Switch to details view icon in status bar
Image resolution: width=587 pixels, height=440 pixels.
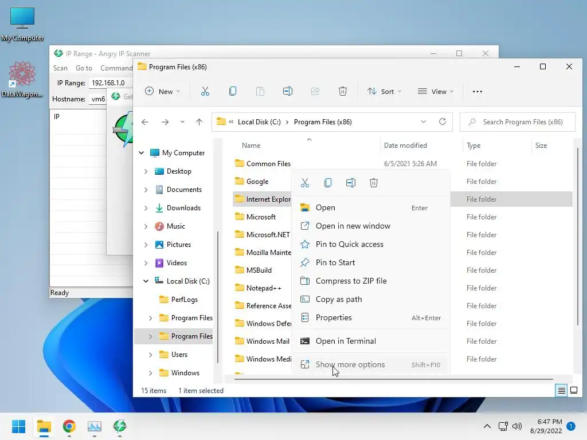tap(562, 391)
